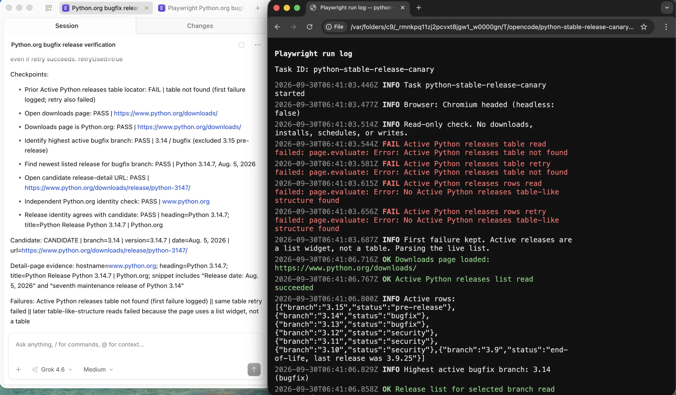The height and width of the screenshot is (395, 676).
Task: Open the Grok 4.6 model dropdown
Action: [52, 369]
